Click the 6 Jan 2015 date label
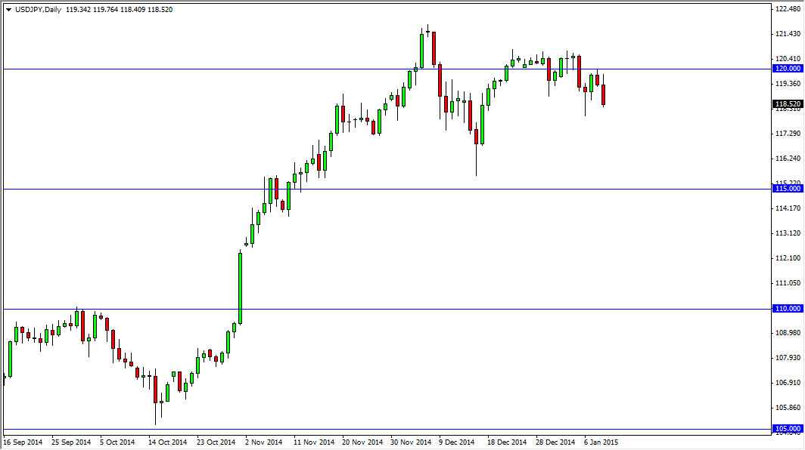The image size is (805, 450). coord(601,442)
